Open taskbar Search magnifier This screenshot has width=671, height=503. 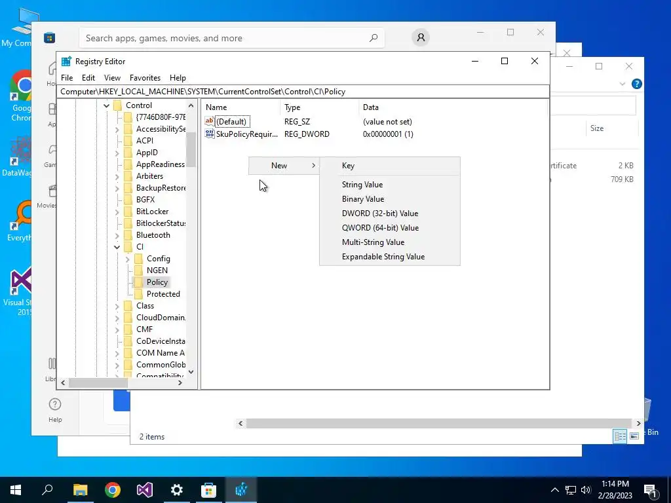[x=47, y=490]
